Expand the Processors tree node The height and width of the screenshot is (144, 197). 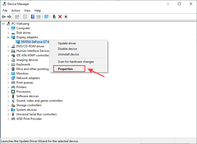pyautogui.click(x=8, y=92)
